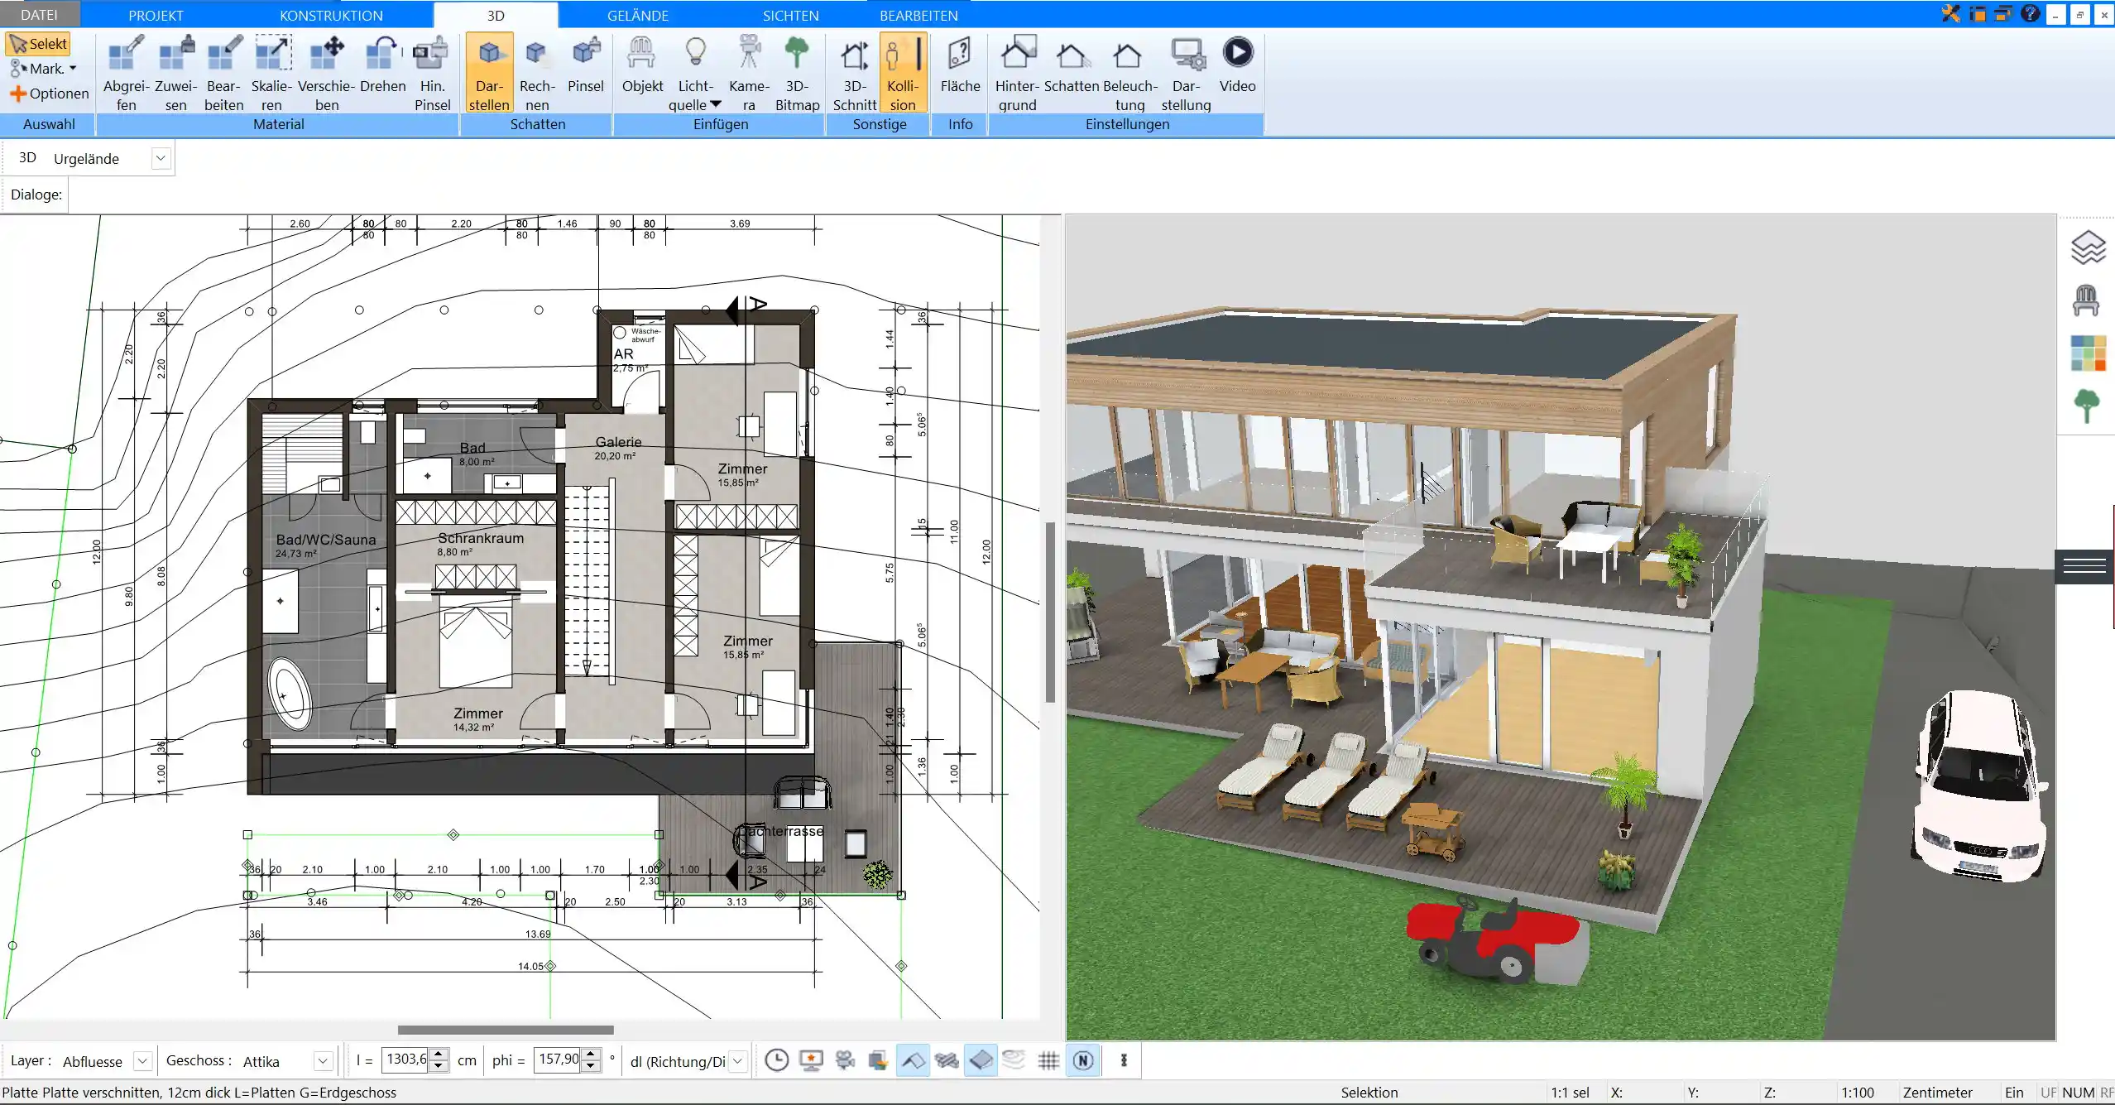Screen dimensions: 2115x1105
Task: Open the GELÄNDE ribbon tab
Action: [638, 16]
